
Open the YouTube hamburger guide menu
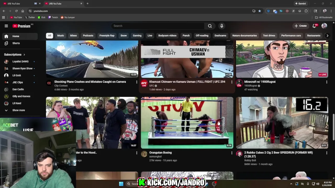click(x=6, y=26)
